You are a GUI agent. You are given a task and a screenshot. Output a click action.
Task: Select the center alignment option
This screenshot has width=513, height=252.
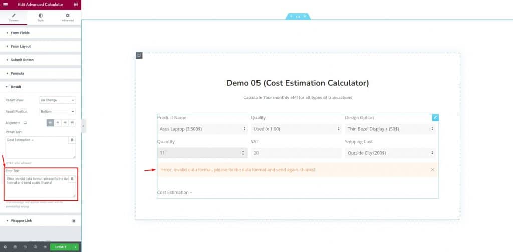[x=57, y=123]
